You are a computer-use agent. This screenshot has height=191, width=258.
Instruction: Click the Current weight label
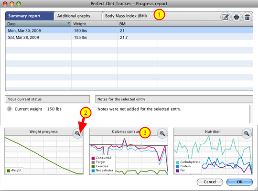[x=28, y=109]
